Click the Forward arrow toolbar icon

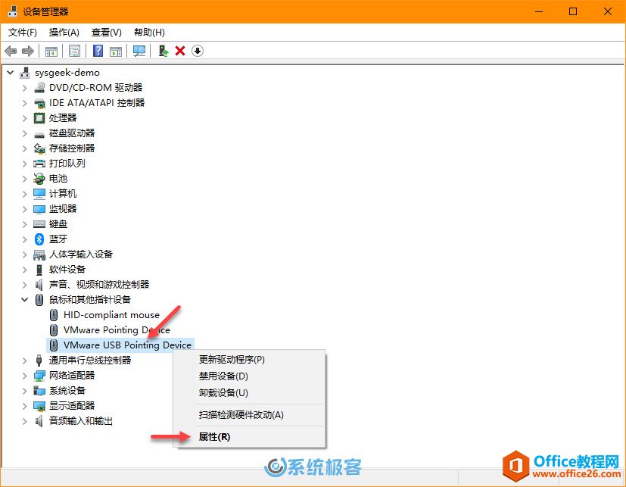point(28,51)
